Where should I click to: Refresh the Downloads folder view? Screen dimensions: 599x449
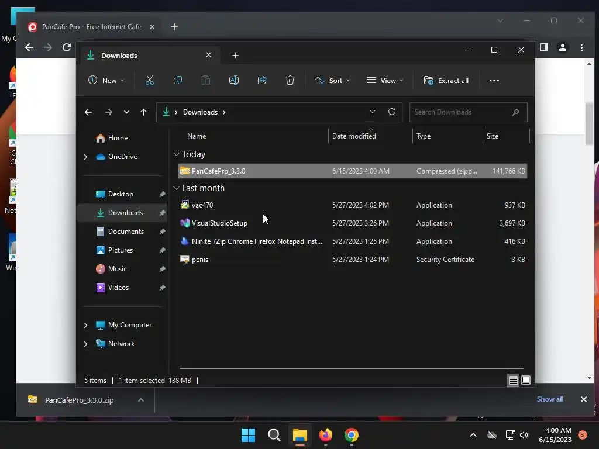coord(391,112)
